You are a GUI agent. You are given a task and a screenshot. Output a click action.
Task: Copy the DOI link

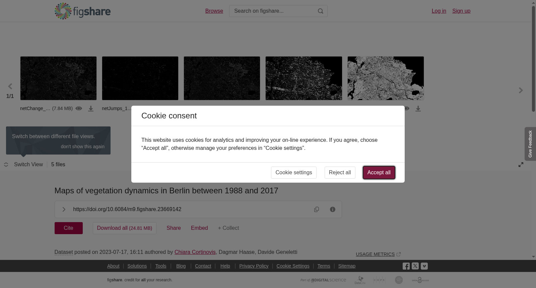point(317,209)
